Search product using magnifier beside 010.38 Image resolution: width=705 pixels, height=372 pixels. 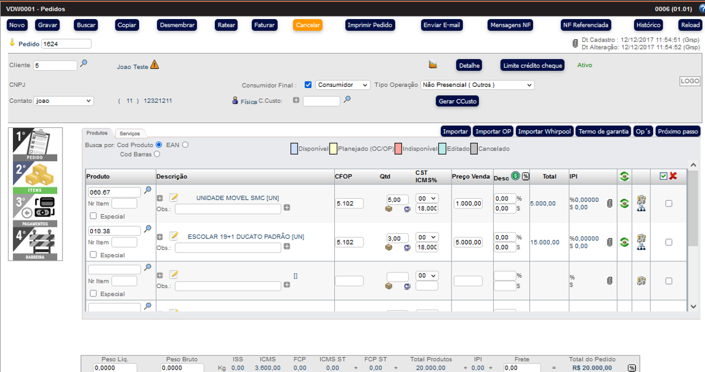click(148, 229)
